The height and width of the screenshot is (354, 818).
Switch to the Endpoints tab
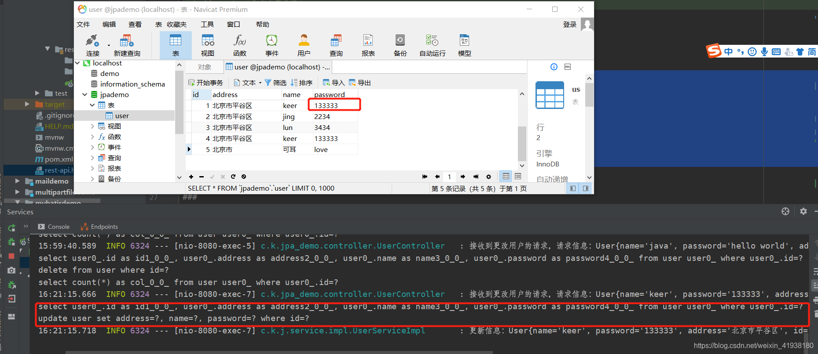coord(99,227)
